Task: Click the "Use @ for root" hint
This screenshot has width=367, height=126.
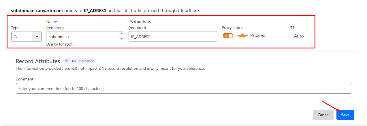Action: pos(59,44)
